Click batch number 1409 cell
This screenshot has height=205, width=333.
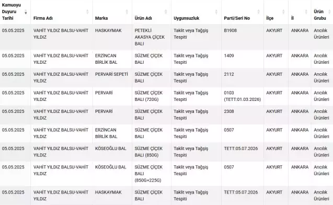pos(243,59)
